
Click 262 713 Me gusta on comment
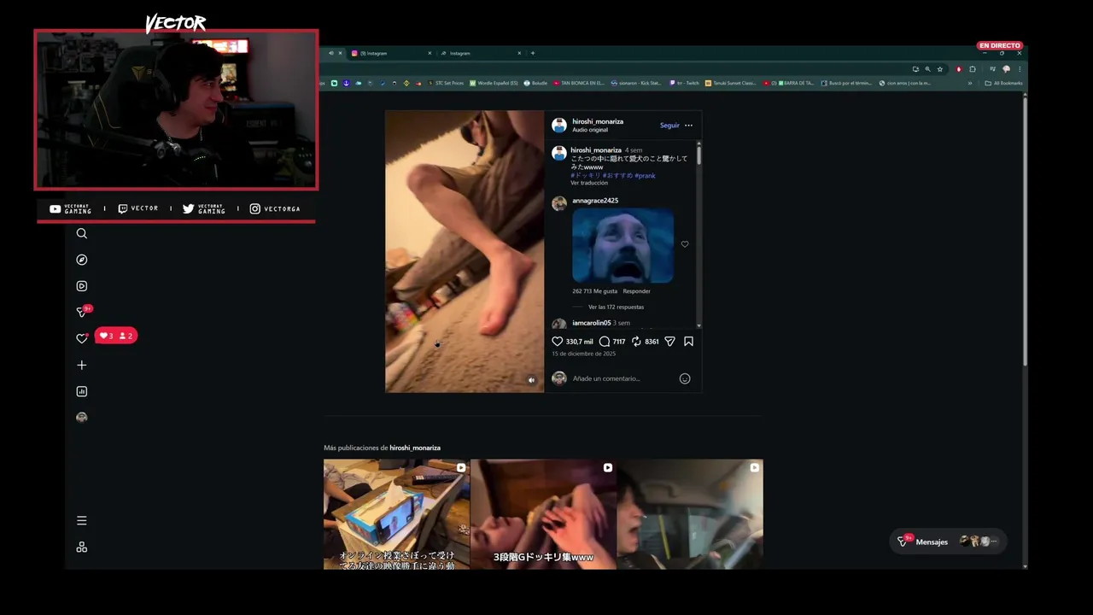594,291
